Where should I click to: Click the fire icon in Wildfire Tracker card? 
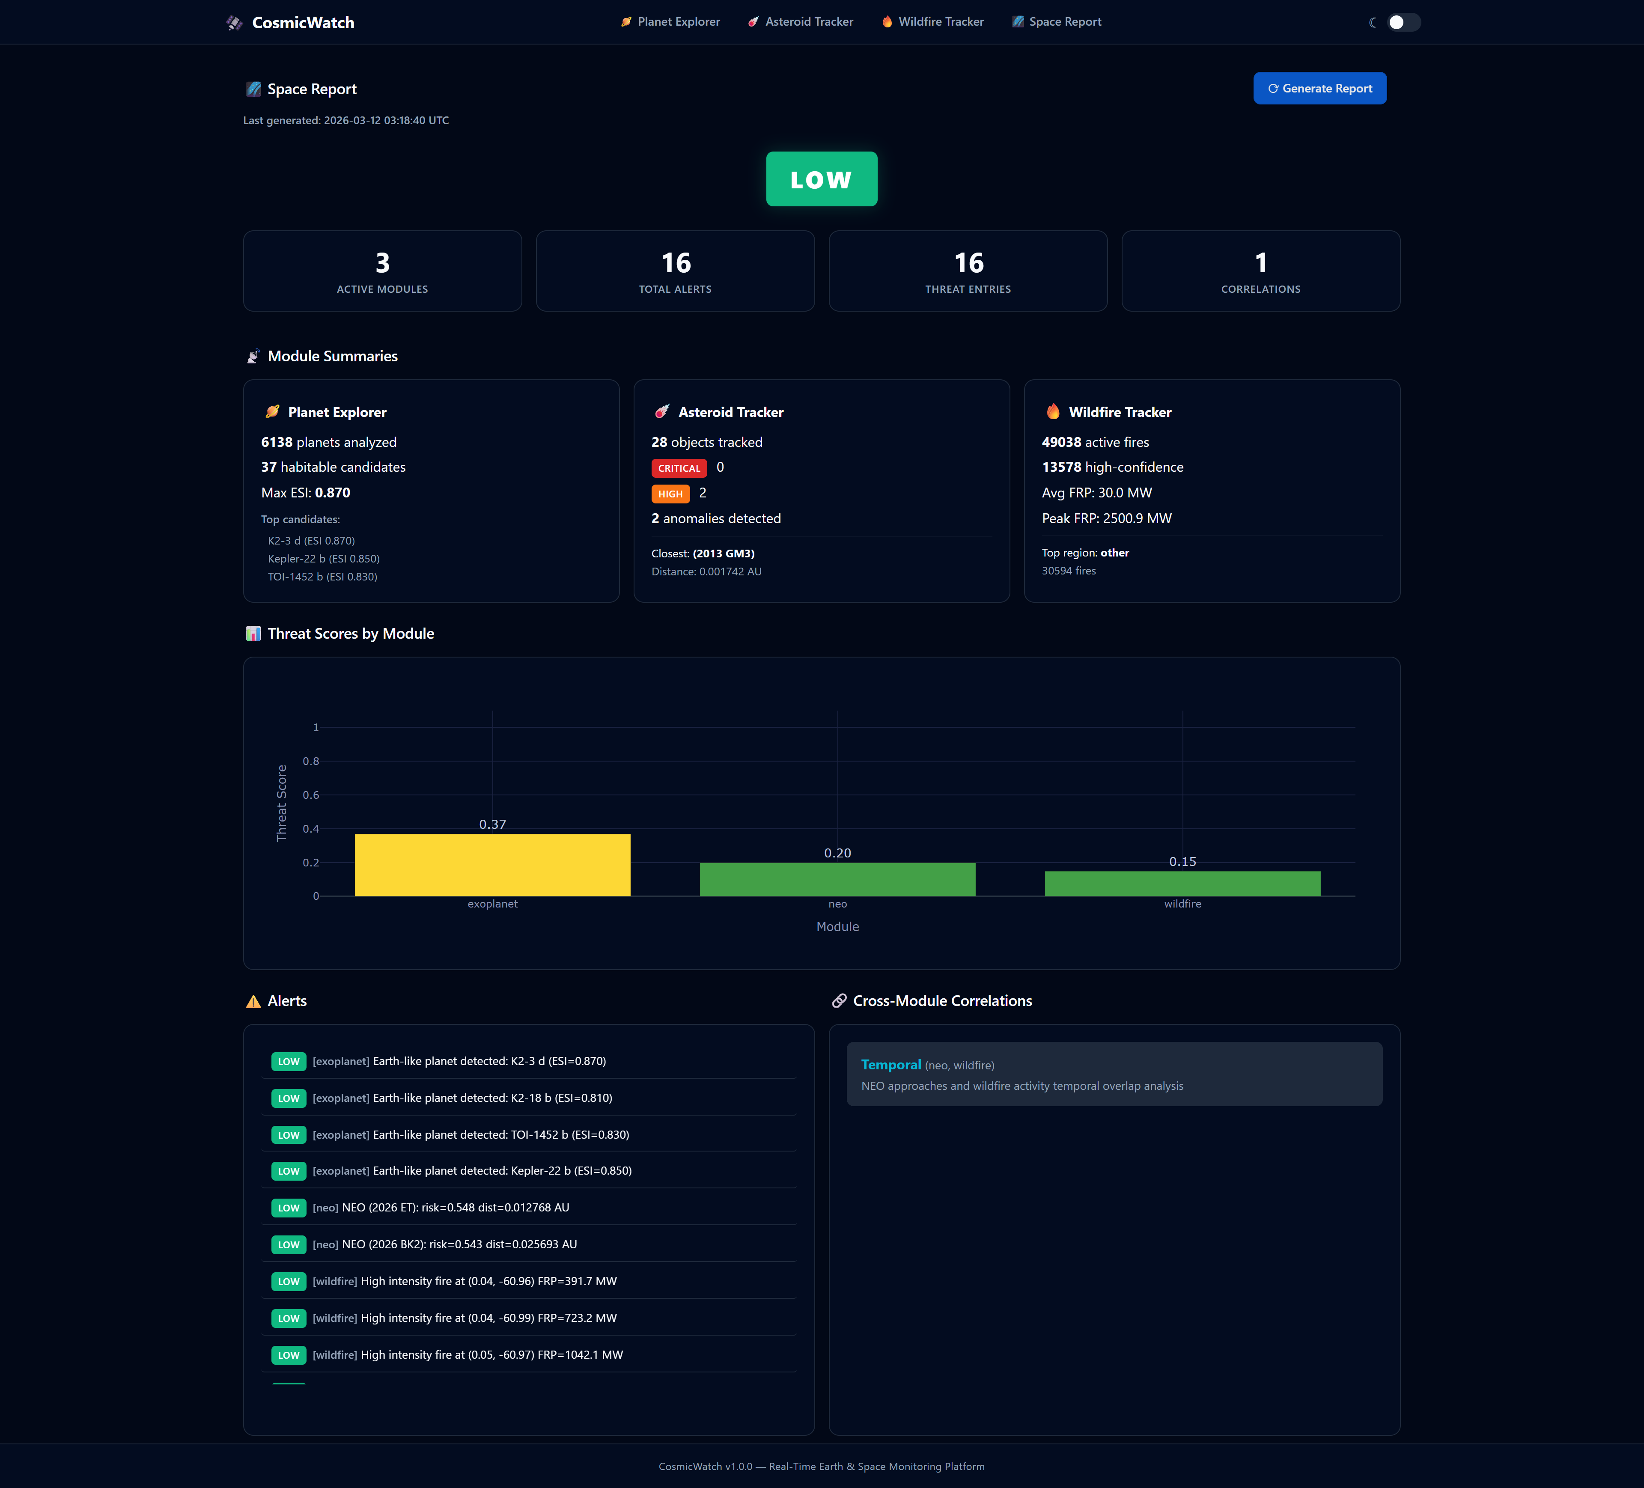pyautogui.click(x=1053, y=412)
